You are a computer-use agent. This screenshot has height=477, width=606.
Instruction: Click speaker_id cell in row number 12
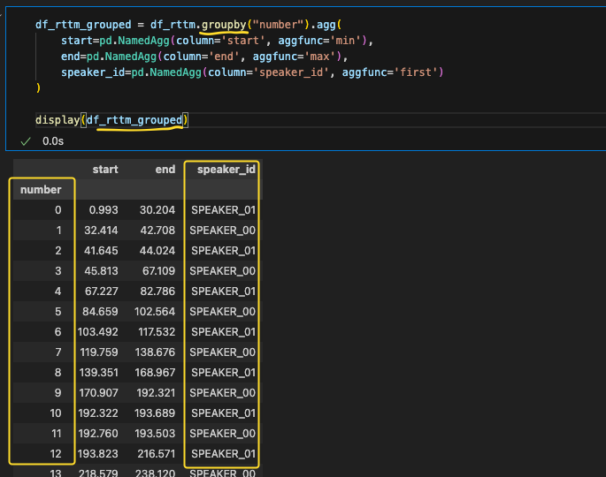pyautogui.click(x=224, y=454)
